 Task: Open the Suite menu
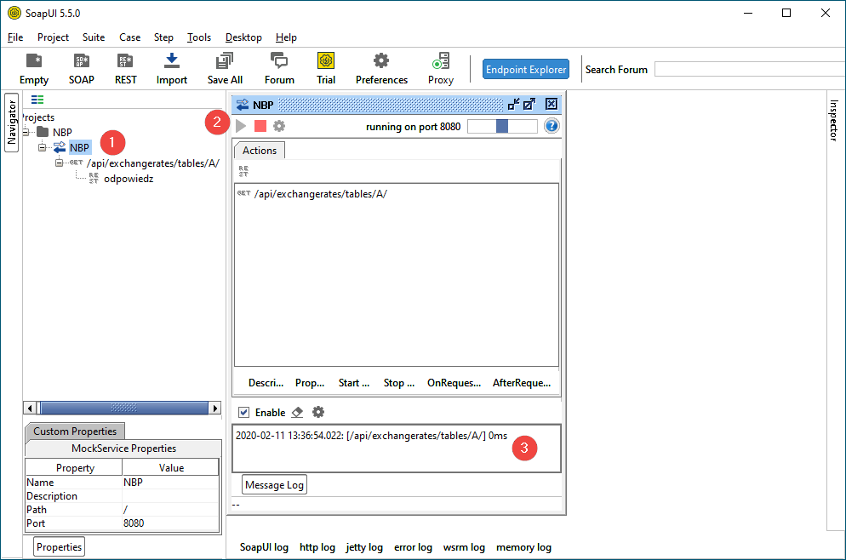[x=94, y=37]
